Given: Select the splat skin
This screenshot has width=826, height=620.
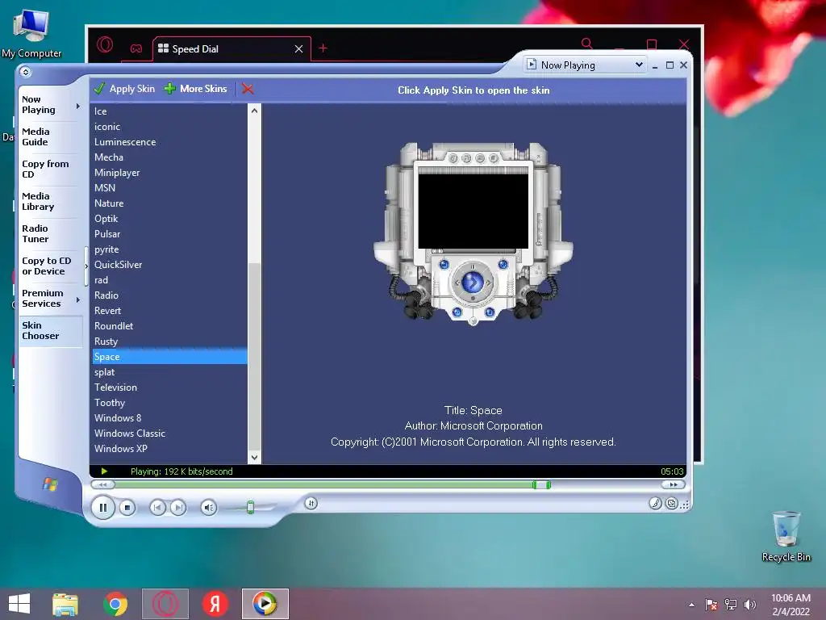Looking at the screenshot, I should coord(169,371).
